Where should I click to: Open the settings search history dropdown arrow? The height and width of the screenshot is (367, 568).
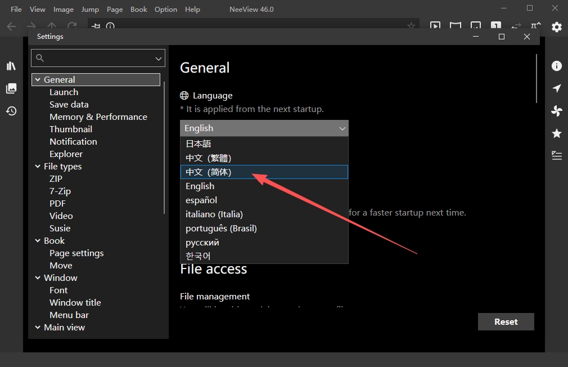[x=158, y=59]
